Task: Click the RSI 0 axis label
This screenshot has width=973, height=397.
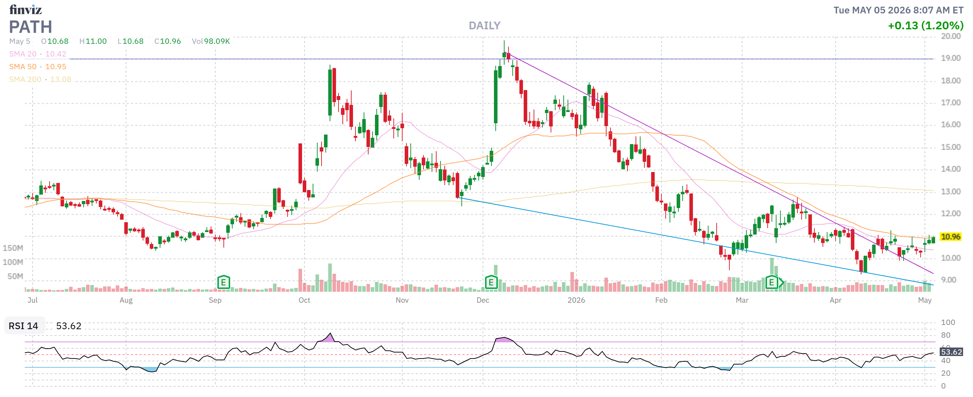Action: [x=944, y=386]
